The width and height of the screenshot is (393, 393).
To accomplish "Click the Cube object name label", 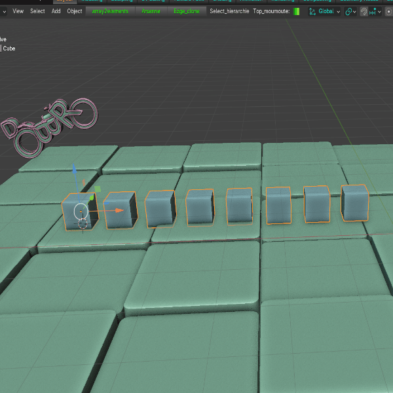I will pos(9,48).
